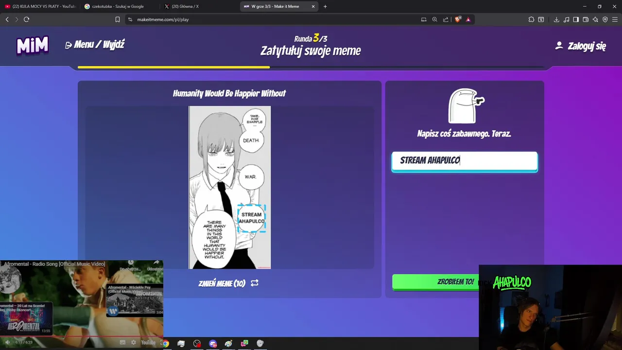Click the picture-in-picture icon in address bar
Image resolution: width=622 pixels, height=350 pixels.
424,19
